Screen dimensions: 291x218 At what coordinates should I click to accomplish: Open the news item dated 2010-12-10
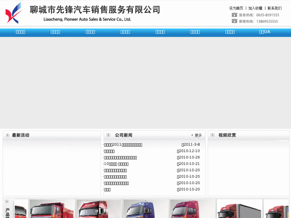(110, 151)
